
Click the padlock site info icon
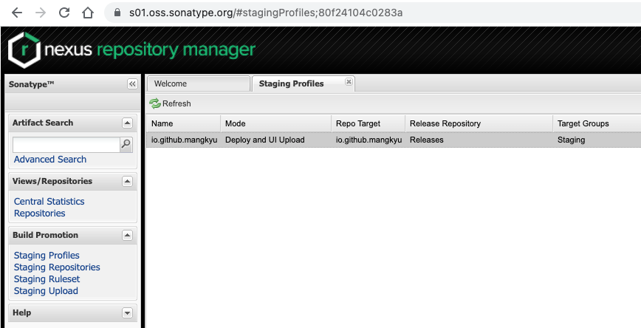pyautogui.click(x=117, y=13)
